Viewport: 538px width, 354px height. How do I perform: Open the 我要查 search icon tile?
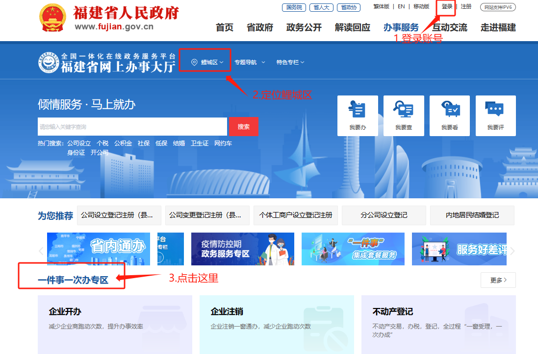(x=403, y=115)
